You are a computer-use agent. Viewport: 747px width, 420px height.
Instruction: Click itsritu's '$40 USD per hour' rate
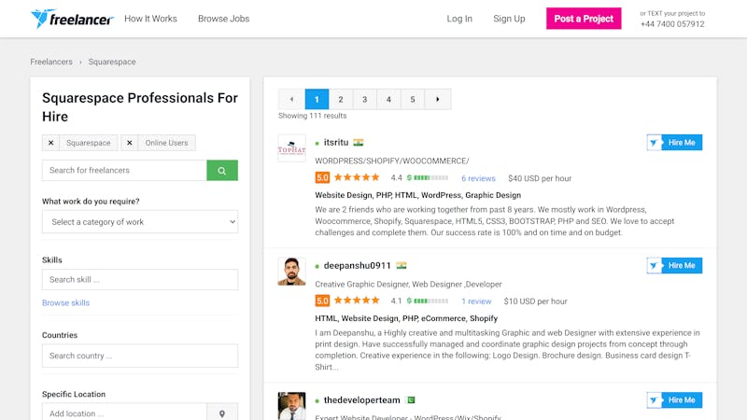click(540, 178)
